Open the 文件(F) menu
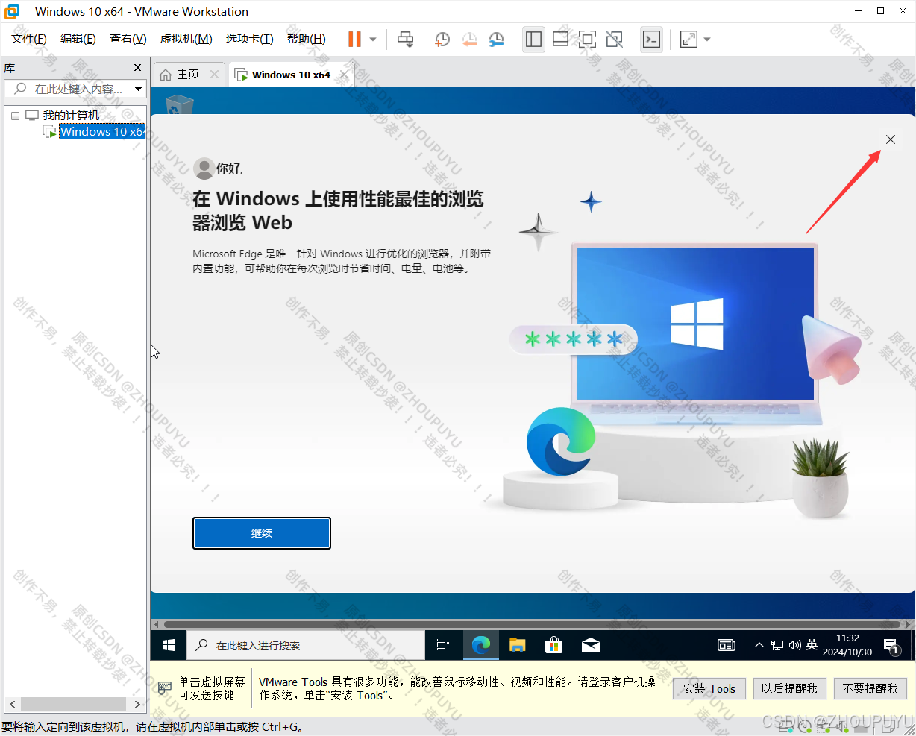Screen dimensions: 916x736 tap(29, 39)
